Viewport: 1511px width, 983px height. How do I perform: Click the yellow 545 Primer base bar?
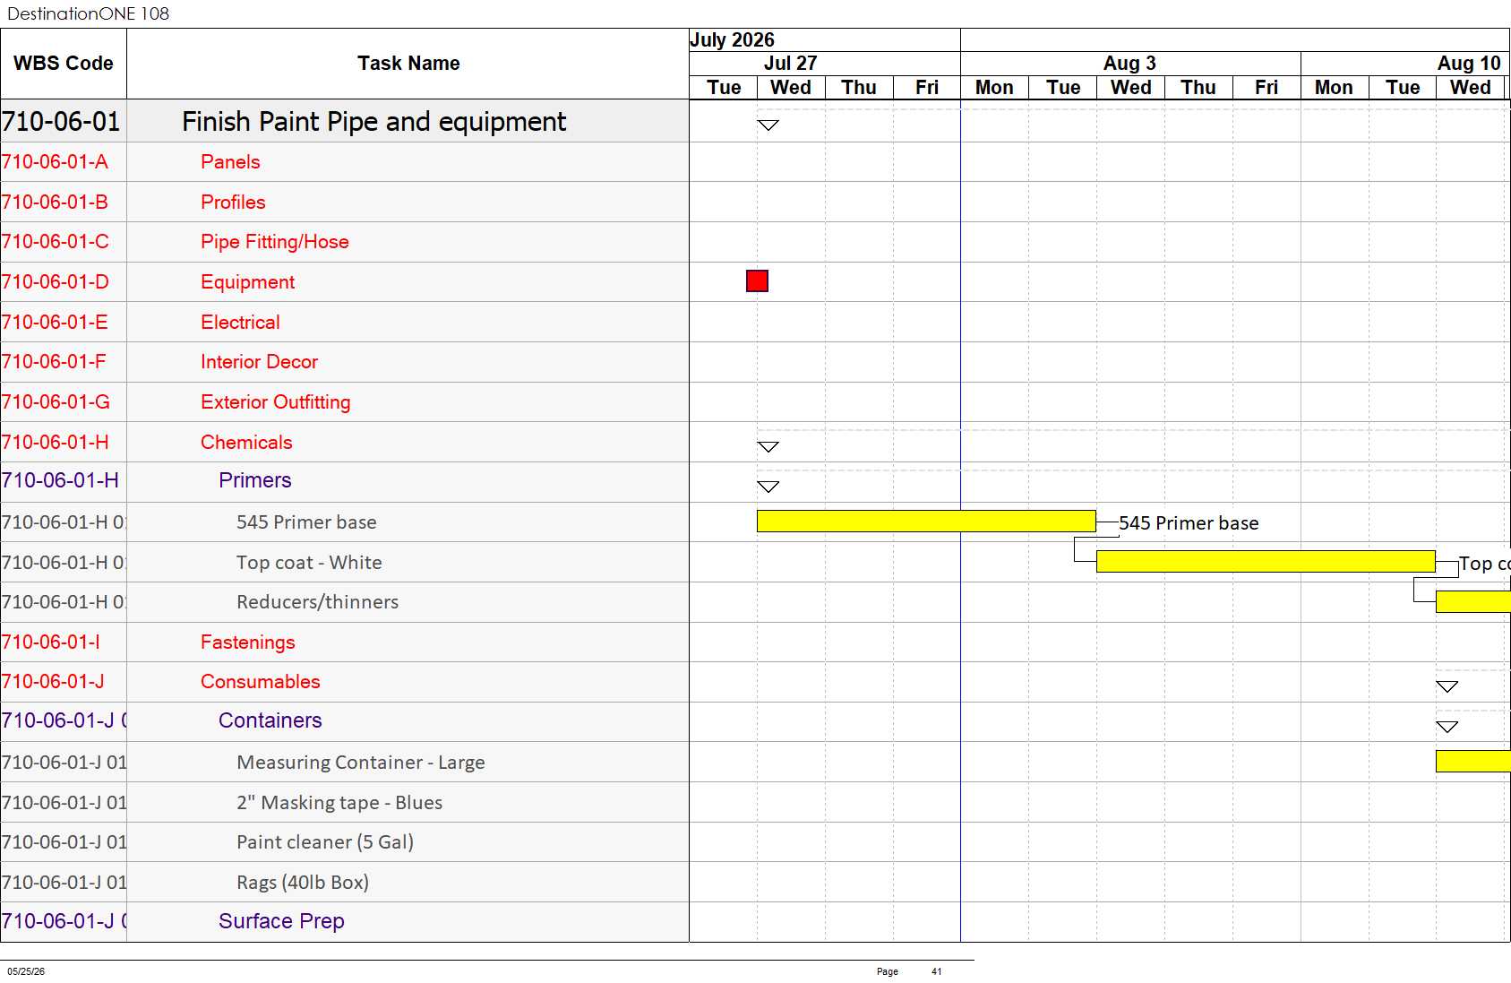[926, 522]
